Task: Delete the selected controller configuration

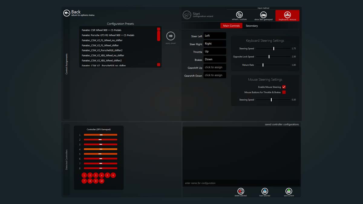Action: [x=240, y=191]
